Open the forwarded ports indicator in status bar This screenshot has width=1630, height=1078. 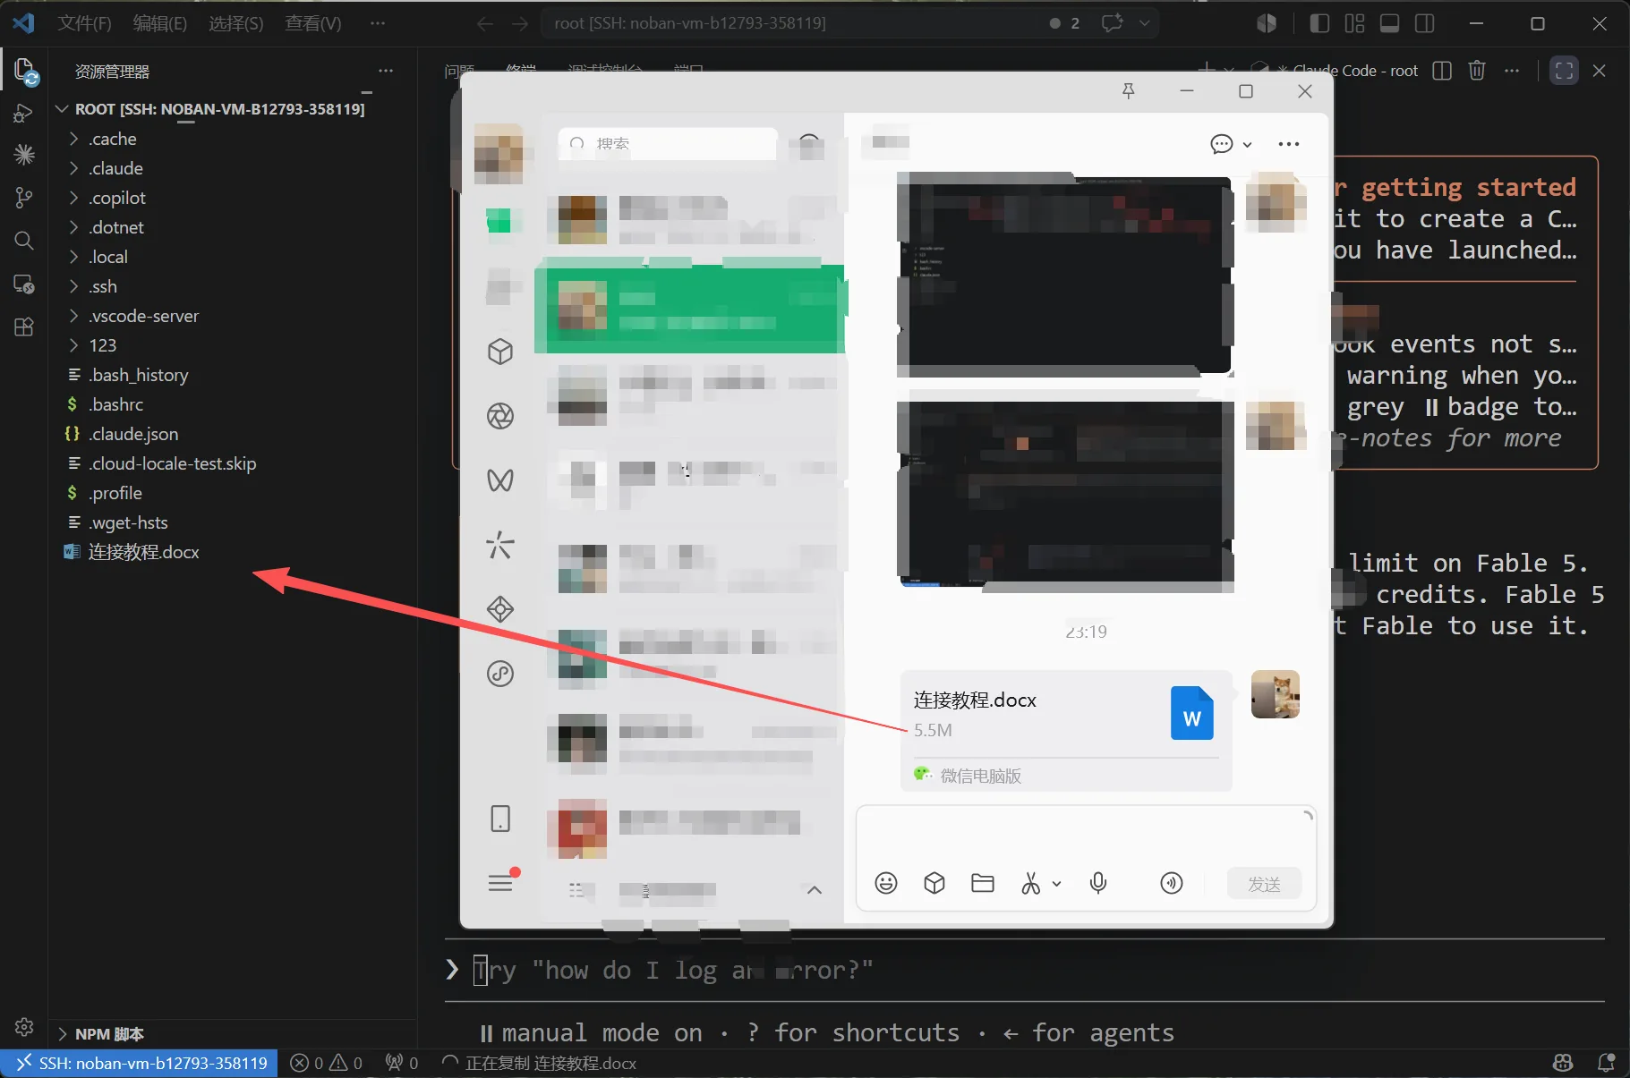[401, 1063]
